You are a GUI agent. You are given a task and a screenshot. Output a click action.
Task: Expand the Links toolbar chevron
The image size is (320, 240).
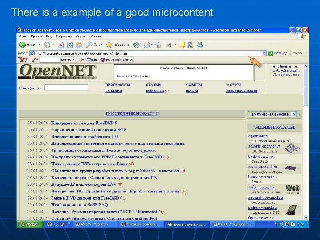[x=306, y=53]
